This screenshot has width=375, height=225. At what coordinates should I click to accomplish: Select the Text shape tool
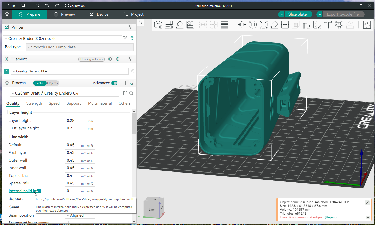(x=328, y=25)
